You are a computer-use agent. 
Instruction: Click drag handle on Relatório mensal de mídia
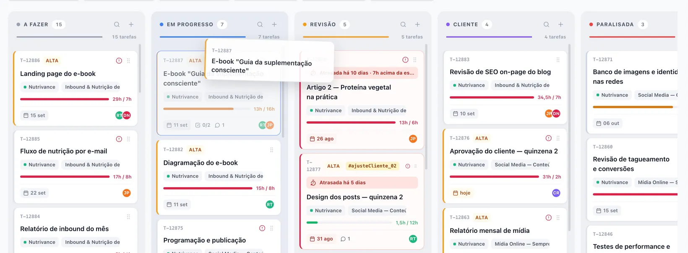click(x=558, y=217)
